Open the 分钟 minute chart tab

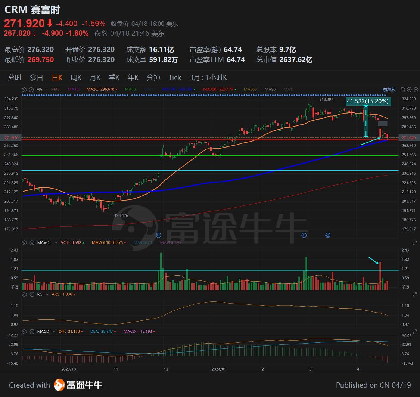point(153,77)
